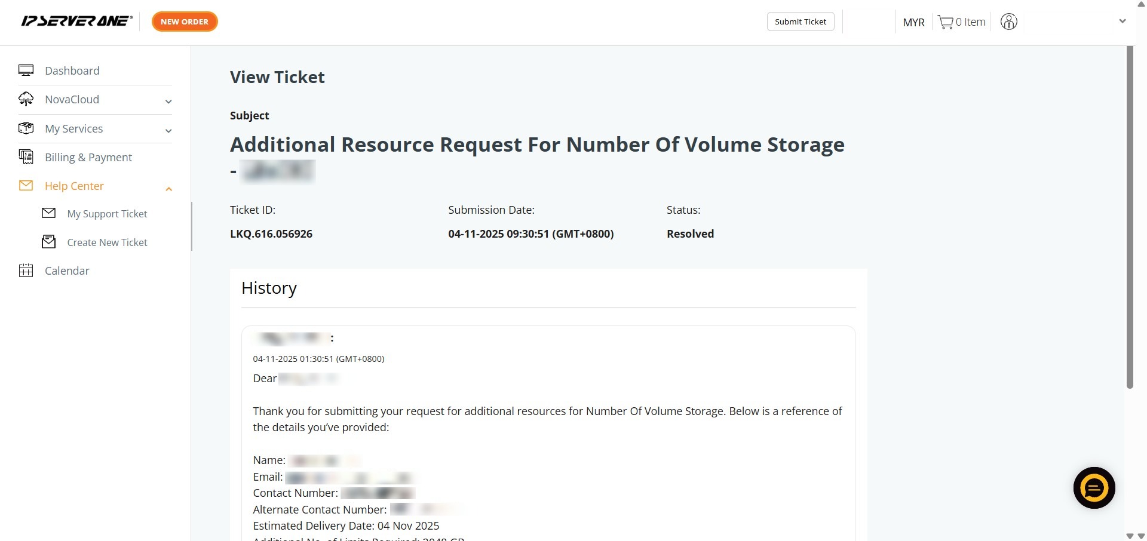Viewport: 1147px width, 541px height.
Task: Click the Create New Ticket envelope icon
Action: pyautogui.click(x=49, y=242)
